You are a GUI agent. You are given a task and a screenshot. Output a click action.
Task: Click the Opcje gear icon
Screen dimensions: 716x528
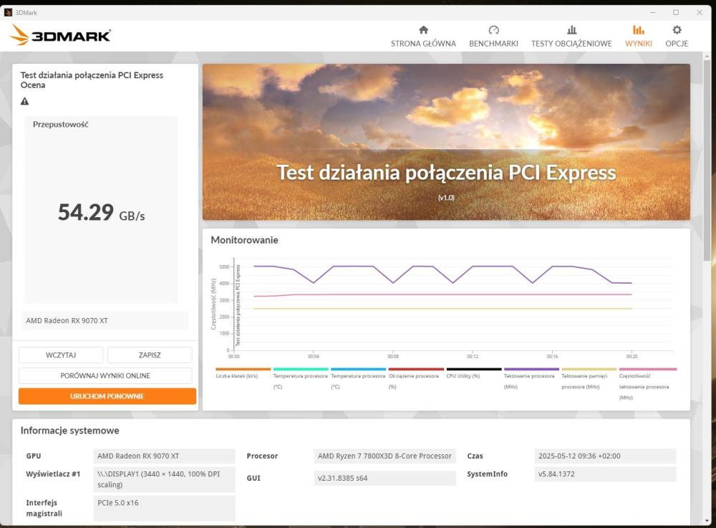(677, 30)
